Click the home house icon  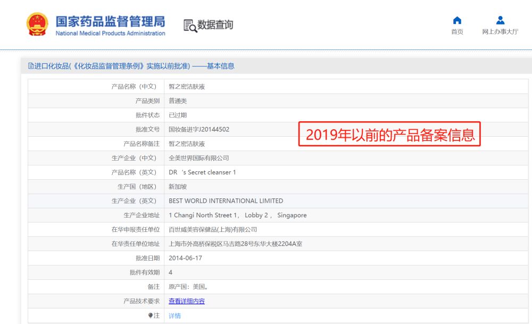pyautogui.click(x=457, y=20)
